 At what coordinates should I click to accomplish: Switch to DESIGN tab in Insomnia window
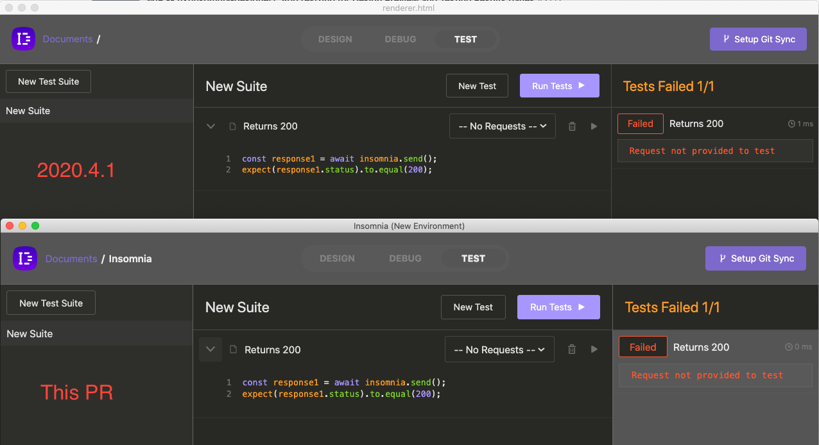point(337,258)
